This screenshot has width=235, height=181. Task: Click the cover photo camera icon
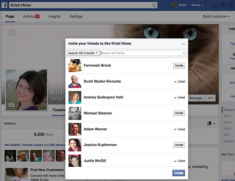tap(12, 32)
